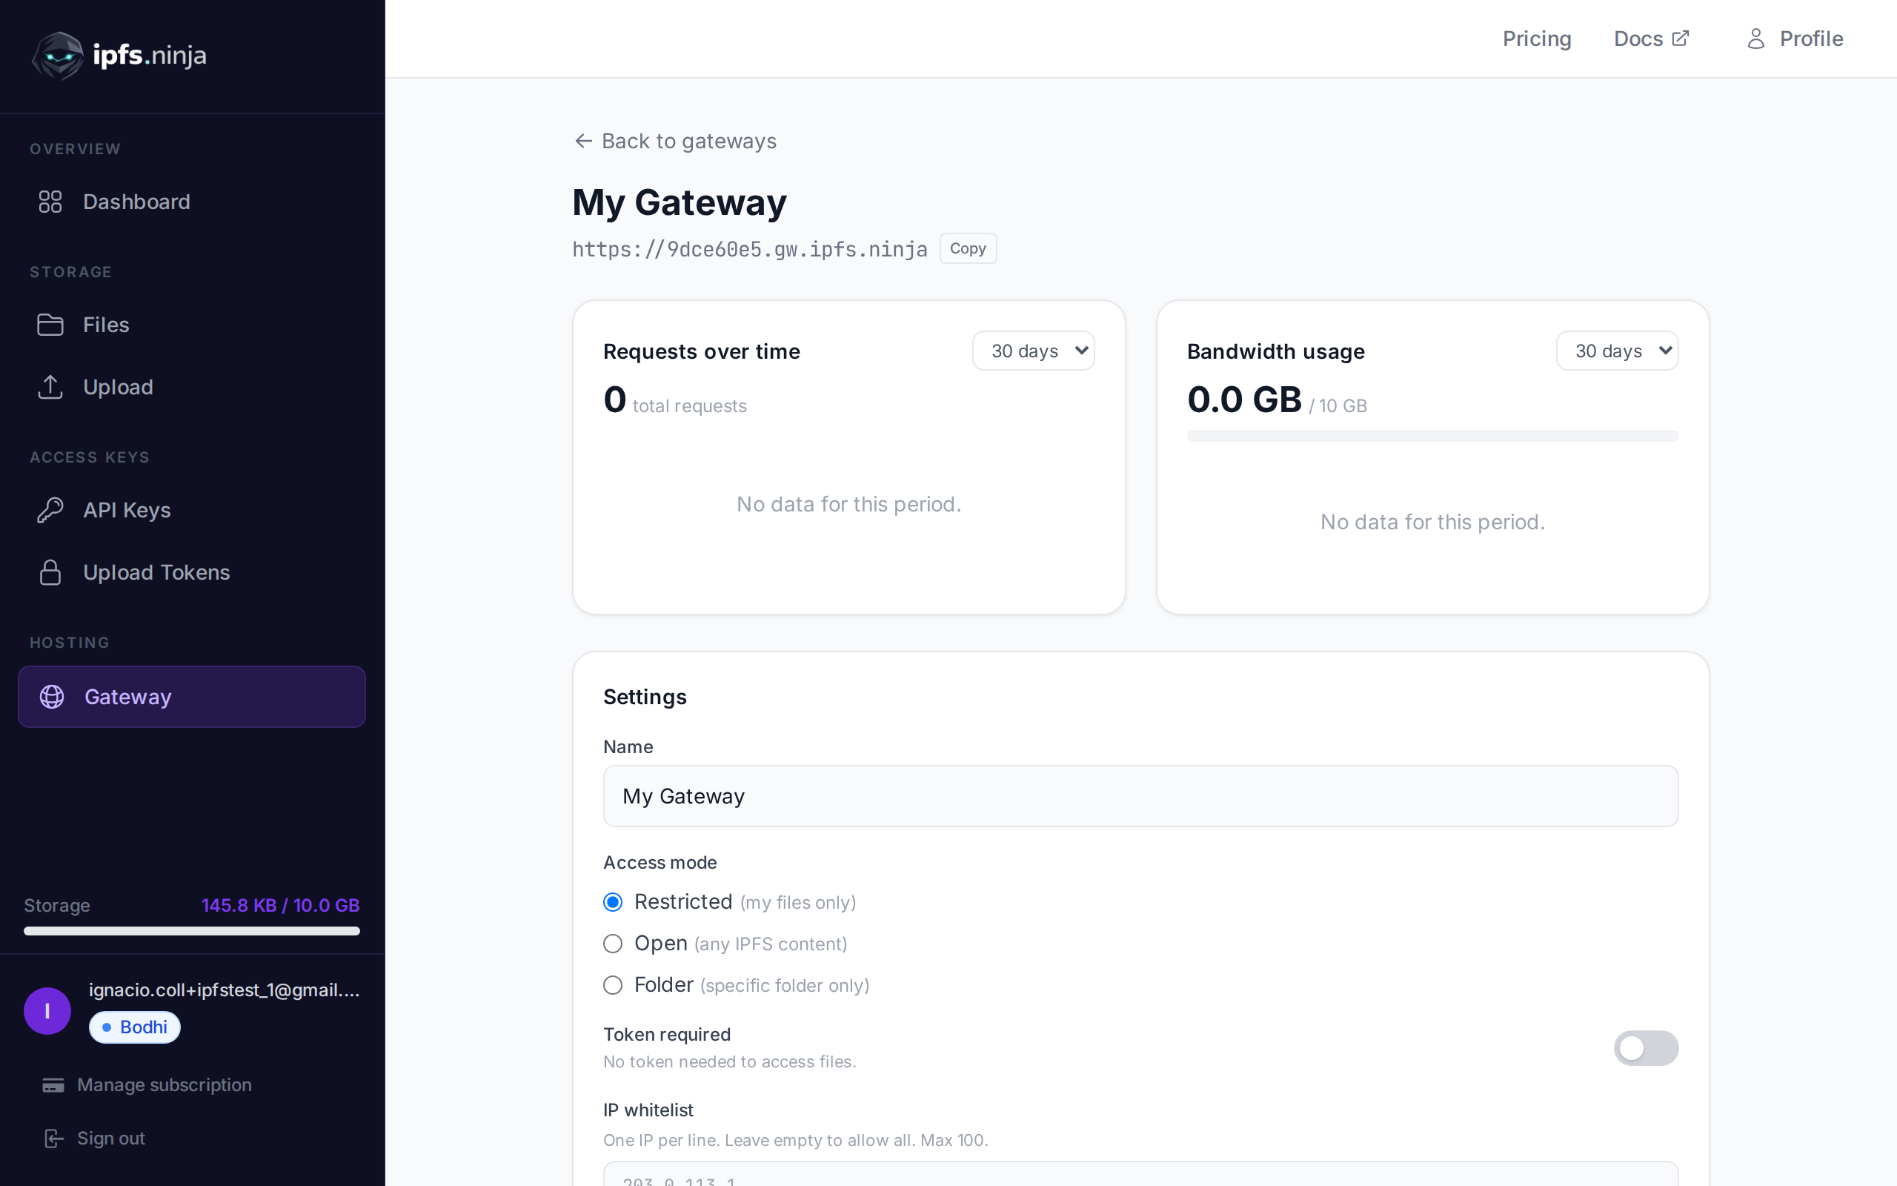Click the Upload Tokens padlock icon
This screenshot has width=1897, height=1186.
[x=50, y=572]
